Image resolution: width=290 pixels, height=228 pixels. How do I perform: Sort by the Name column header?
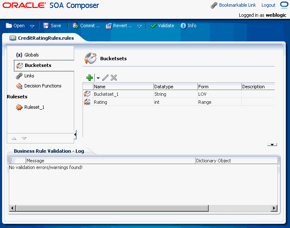pyautogui.click(x=123, y=87)
